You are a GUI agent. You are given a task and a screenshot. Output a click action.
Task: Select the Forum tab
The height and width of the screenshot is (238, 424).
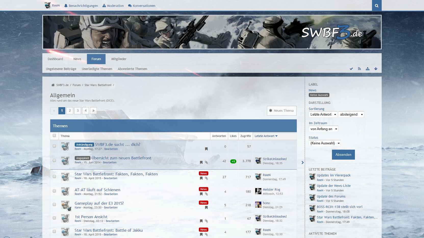tap(96, 59)
